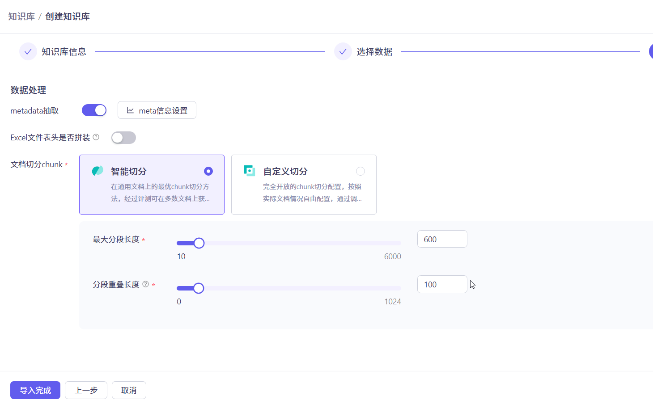Click the chart icon in meta信息设置 button

click(x=130, y=110)
